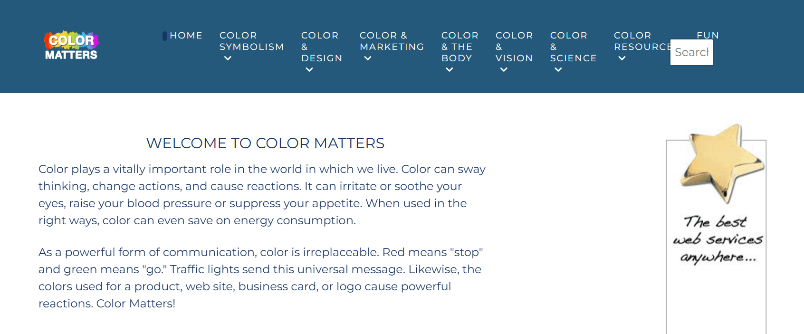Select the Color & Marketing navigation item
This screenshot has height=334, width=804.
[x=392, y=41]
